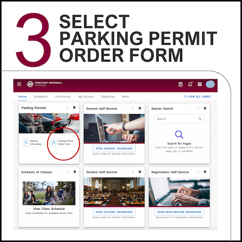
Task: Switch to the Academics tab
Action: 41,97
